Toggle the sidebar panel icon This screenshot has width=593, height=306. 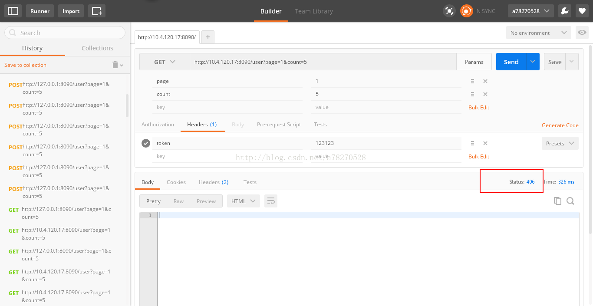point(13,11)
